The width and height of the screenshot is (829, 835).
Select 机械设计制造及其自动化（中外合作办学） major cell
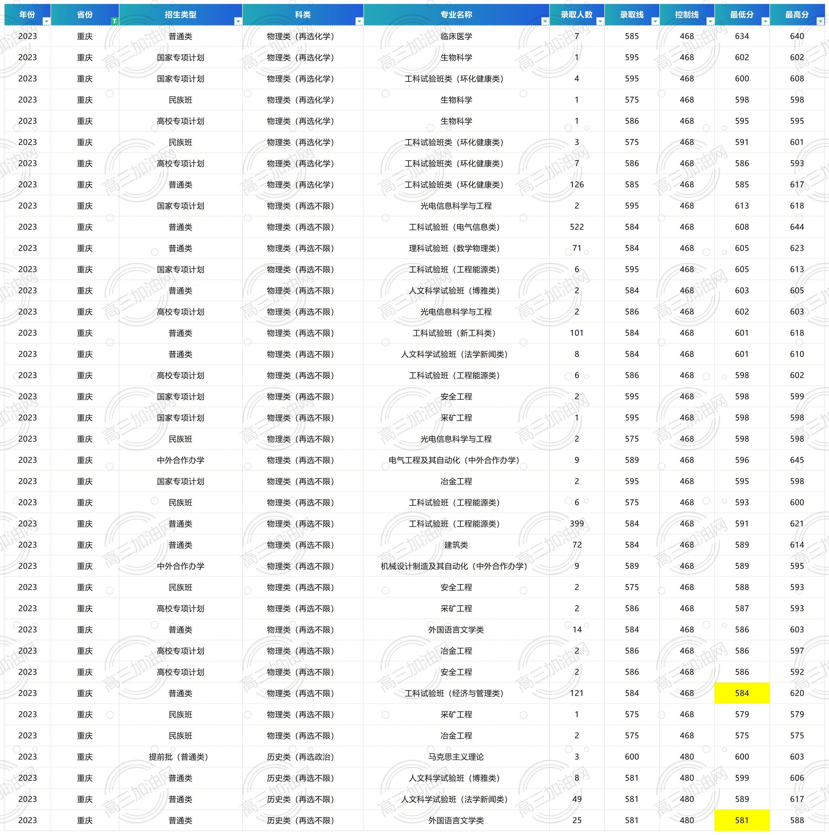[x=456, y=566]
